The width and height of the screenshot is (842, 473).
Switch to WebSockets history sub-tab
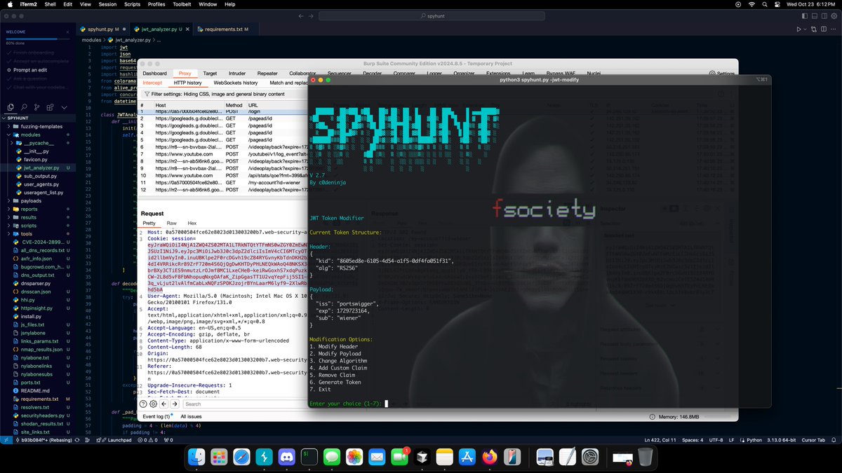click(x=235, y=83)
